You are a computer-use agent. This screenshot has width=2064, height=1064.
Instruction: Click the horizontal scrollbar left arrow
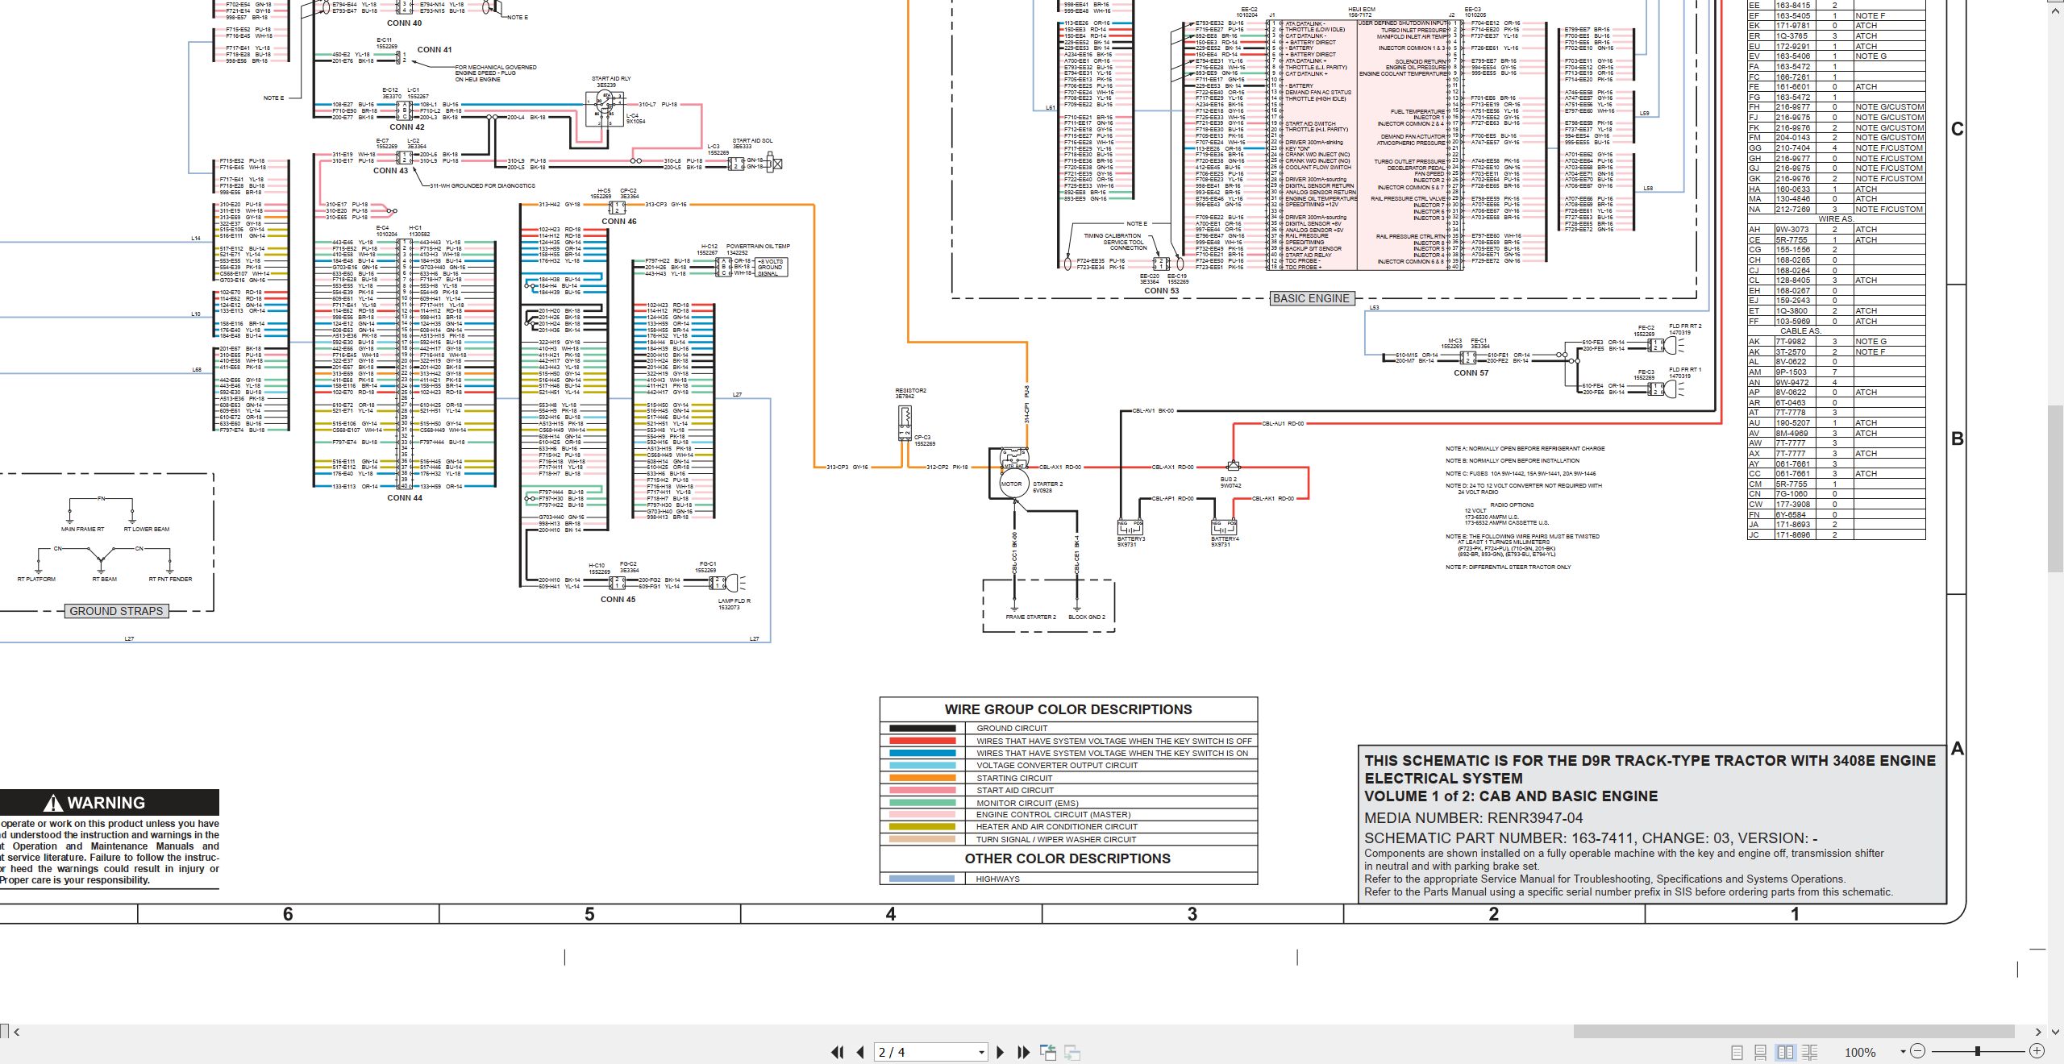pos(16,1032)
